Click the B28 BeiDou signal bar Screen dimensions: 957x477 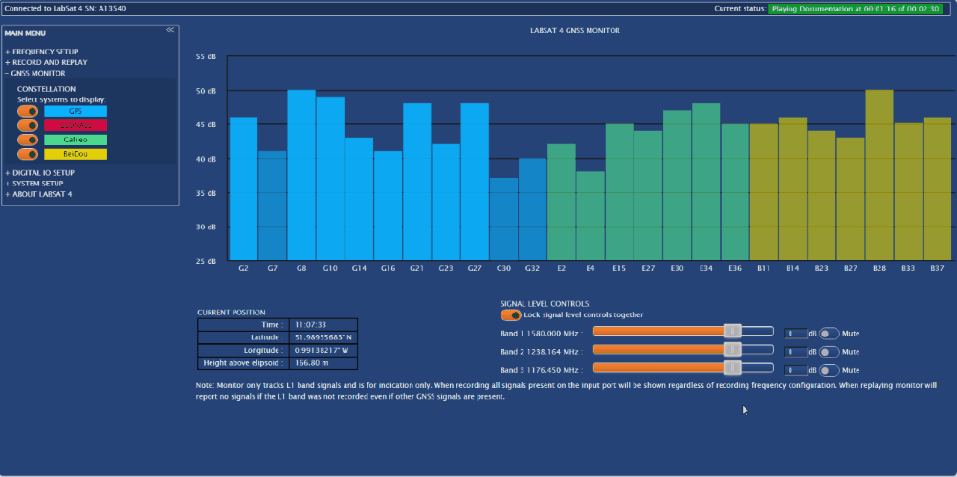point(879,175)
